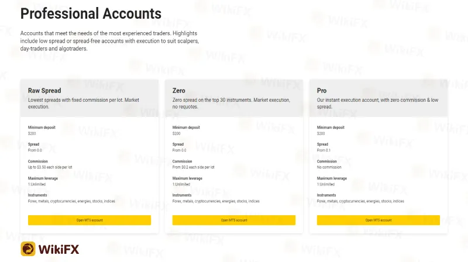Click the WikiFX logo icon

point(28,249)
